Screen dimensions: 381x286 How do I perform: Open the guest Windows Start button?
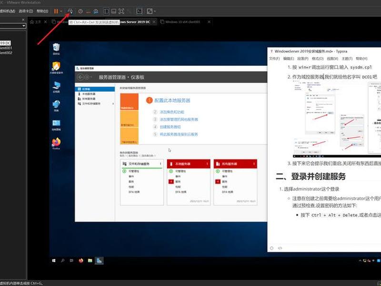click(54, 260)
